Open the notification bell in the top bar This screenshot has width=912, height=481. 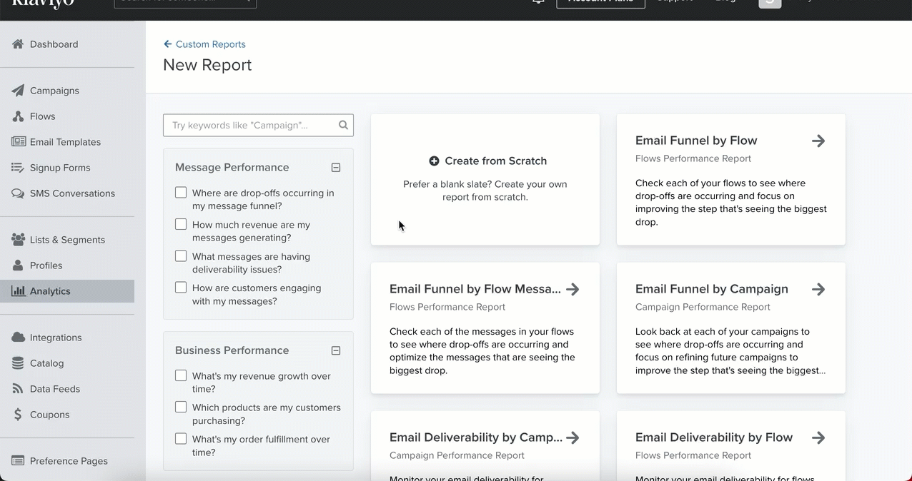(538, 2)
